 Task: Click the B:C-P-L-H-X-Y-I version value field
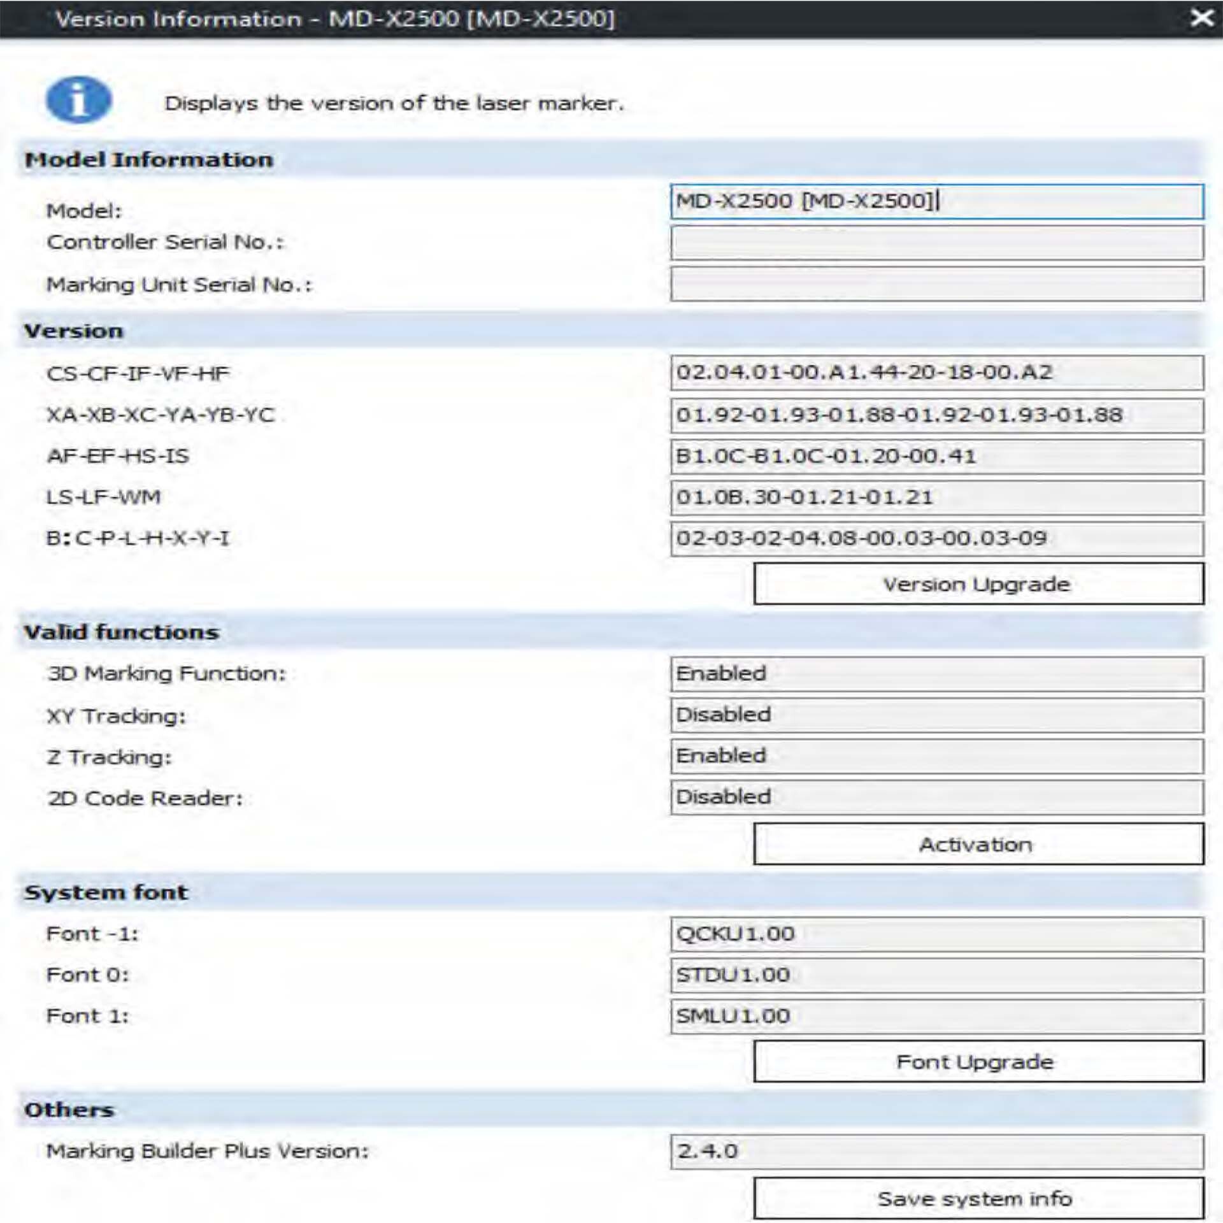pyautogui.click(x=937, y=539)
